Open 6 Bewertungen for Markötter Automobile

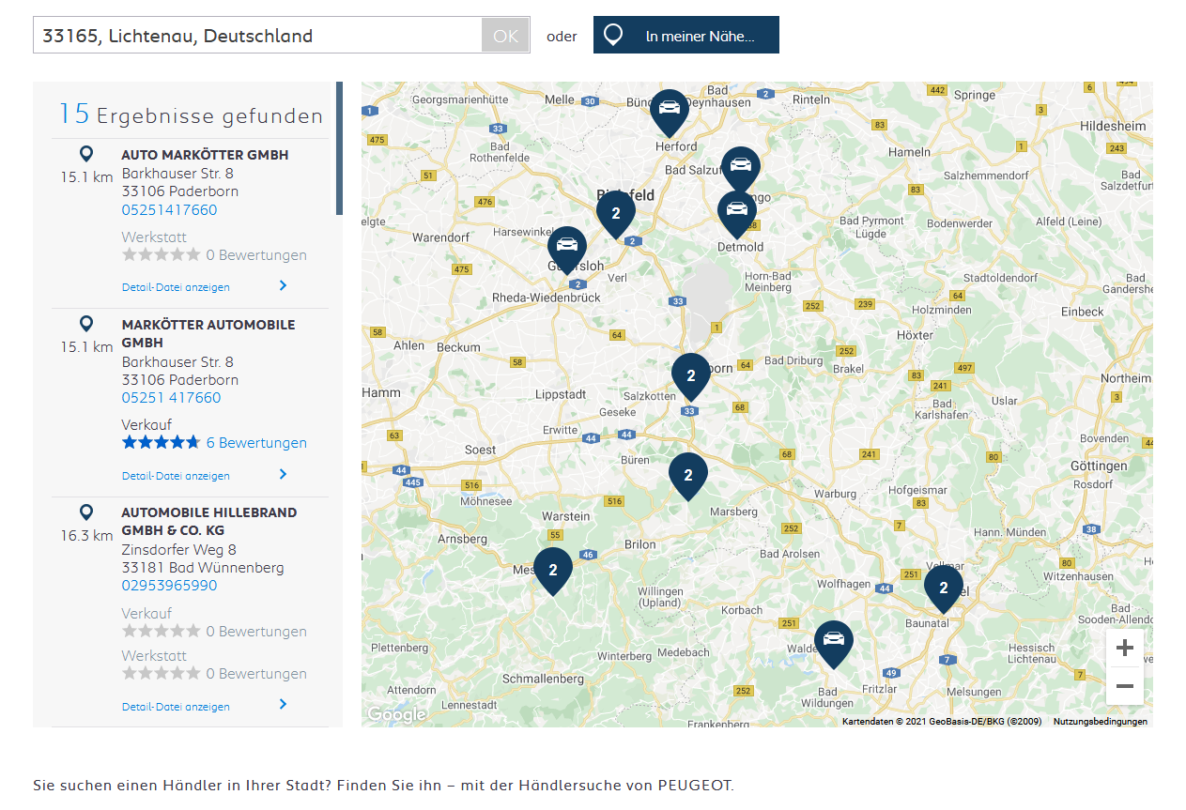(256, 443)
